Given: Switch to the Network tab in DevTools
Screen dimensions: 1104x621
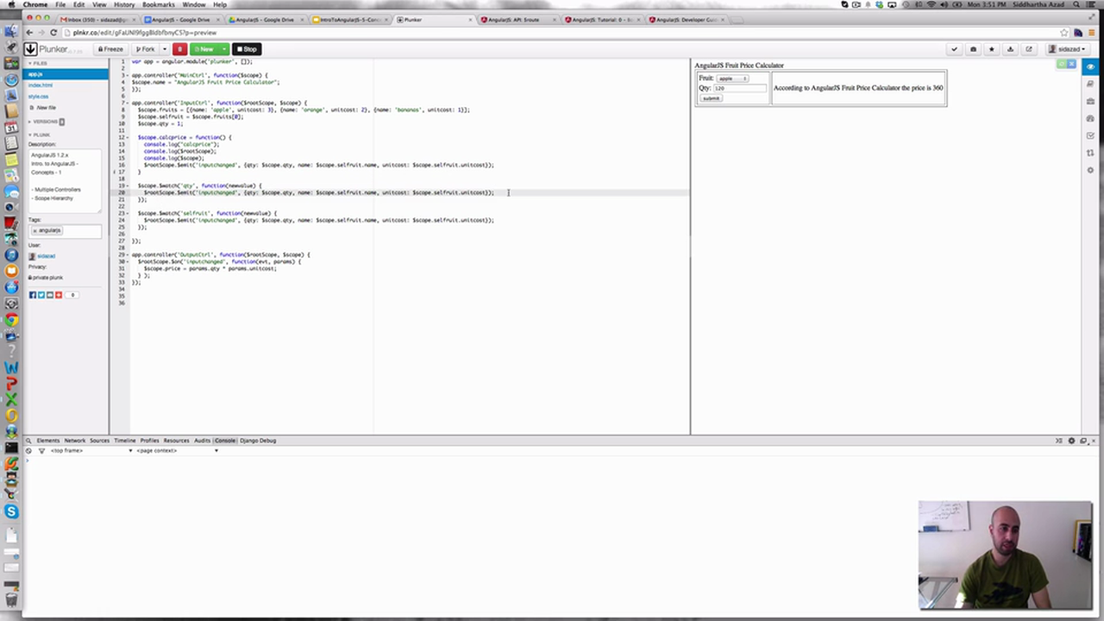Looking at the screenshot, I should (75, 441).
